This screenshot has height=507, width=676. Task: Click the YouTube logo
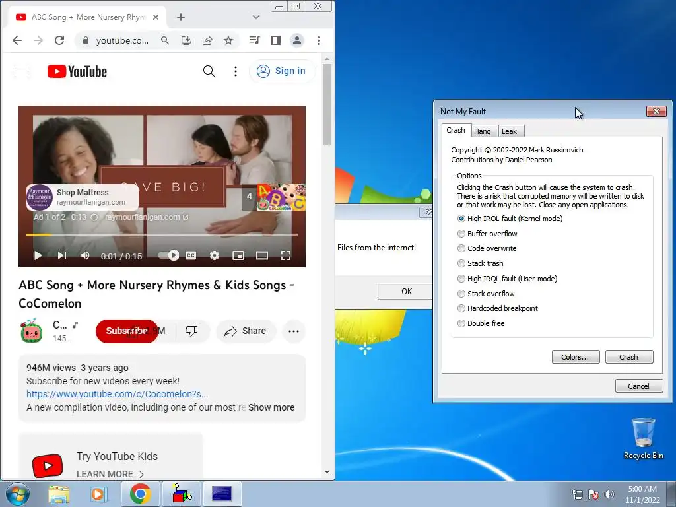77,71
